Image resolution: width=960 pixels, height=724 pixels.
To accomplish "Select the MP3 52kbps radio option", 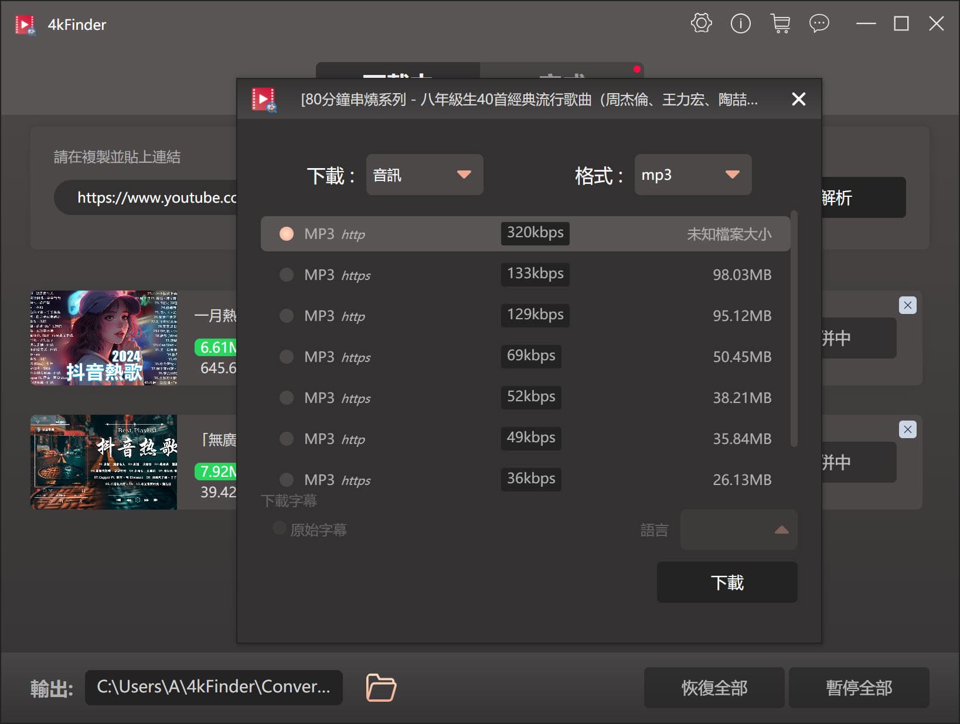I will click(x=287, y=398).
